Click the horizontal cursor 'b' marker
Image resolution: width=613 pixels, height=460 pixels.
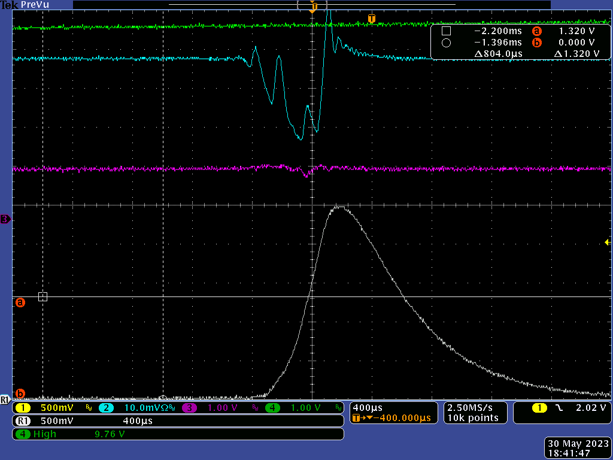point(20,394)
